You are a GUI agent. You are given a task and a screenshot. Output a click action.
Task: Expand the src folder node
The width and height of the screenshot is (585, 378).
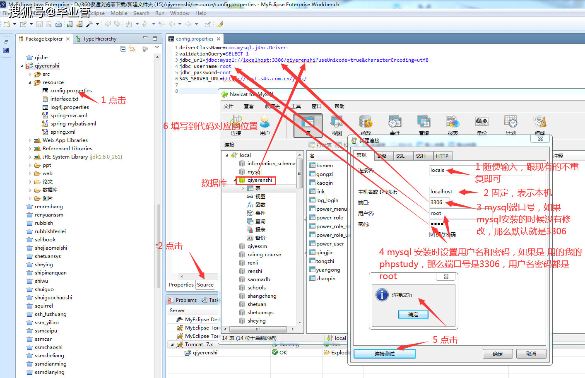click(30, 75)
